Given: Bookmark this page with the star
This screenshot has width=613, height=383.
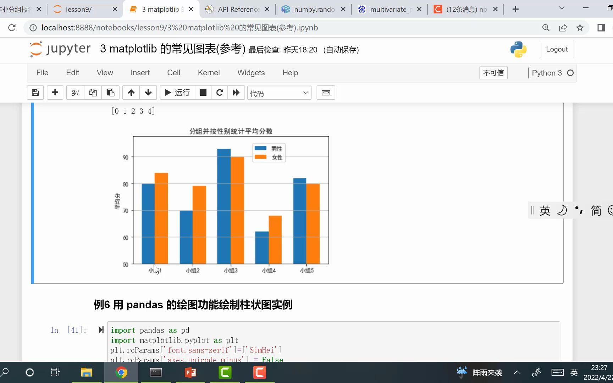Looking at the screenshot, I should (580, 28).
